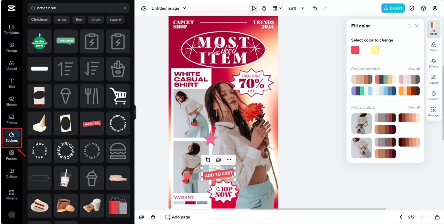Image resolution: width=444 pixels, height=224 pixels.
Task: Open Adjust in the right toolbar
Action: coord(434,80)
